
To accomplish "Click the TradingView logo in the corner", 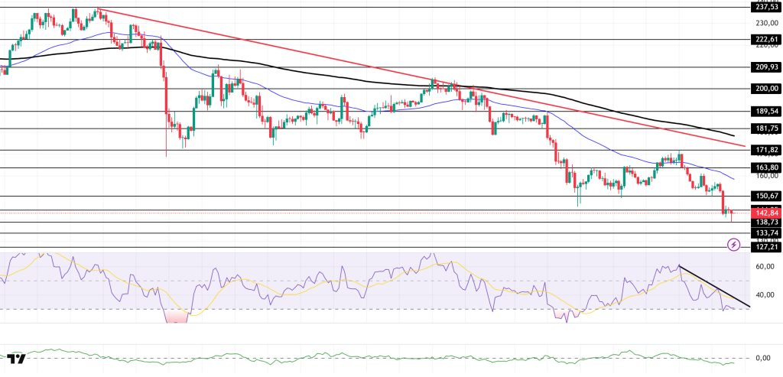I will (15, 358).
